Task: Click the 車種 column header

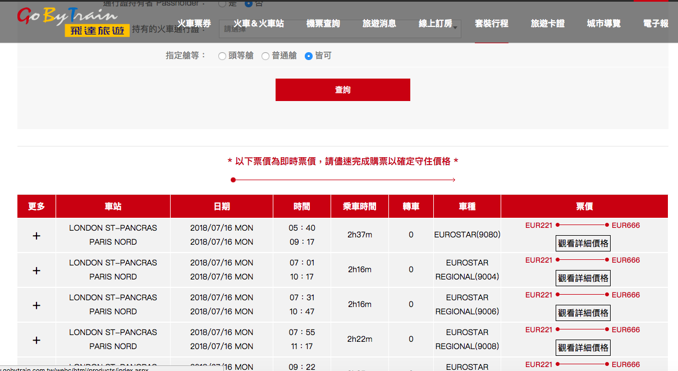Action: click(x=467, y=207)
